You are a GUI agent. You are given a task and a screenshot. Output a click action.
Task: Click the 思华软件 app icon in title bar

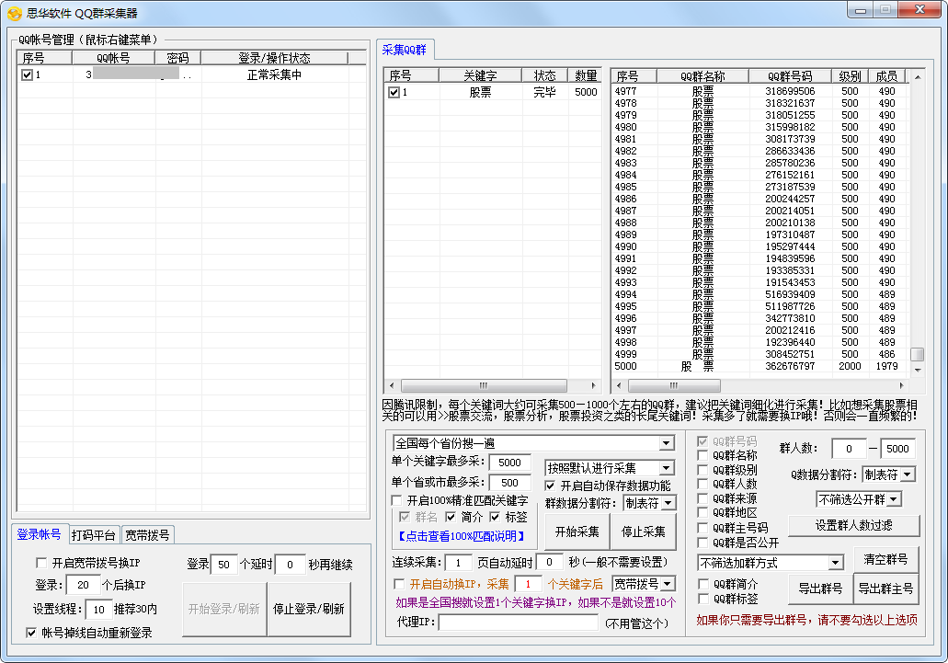[x=14, y=13]
